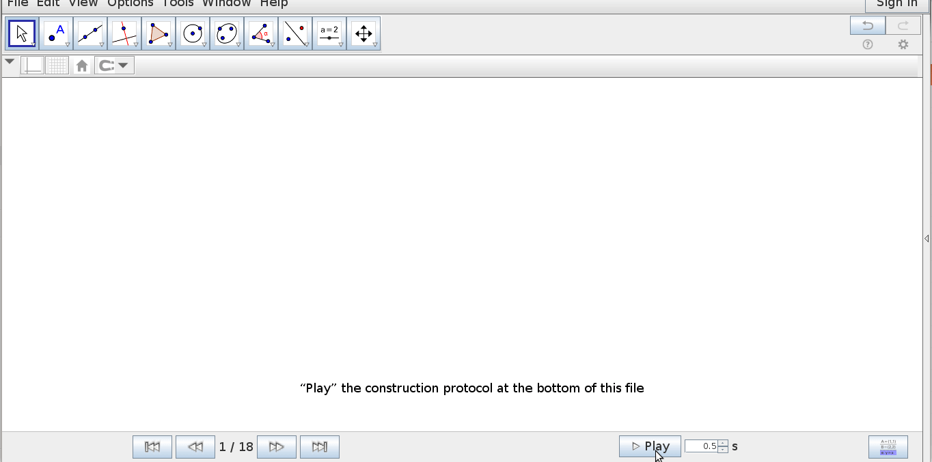This screenshot has height=462, width=932.
Task: Select the Move Graphics View tool
Action: (x=364, y=33)
